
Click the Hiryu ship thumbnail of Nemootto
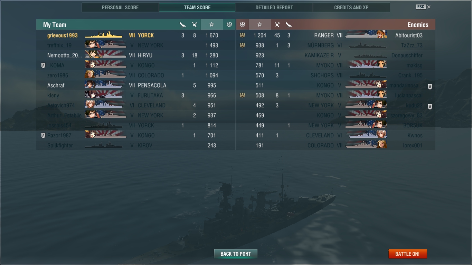(105, 55)
